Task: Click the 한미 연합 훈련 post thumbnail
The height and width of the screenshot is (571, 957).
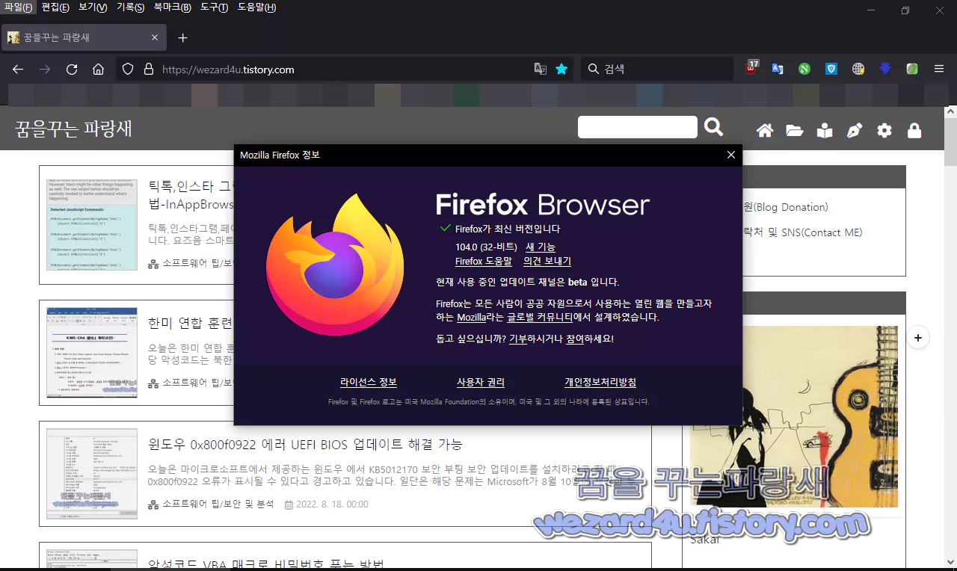Action: point(92,353)
